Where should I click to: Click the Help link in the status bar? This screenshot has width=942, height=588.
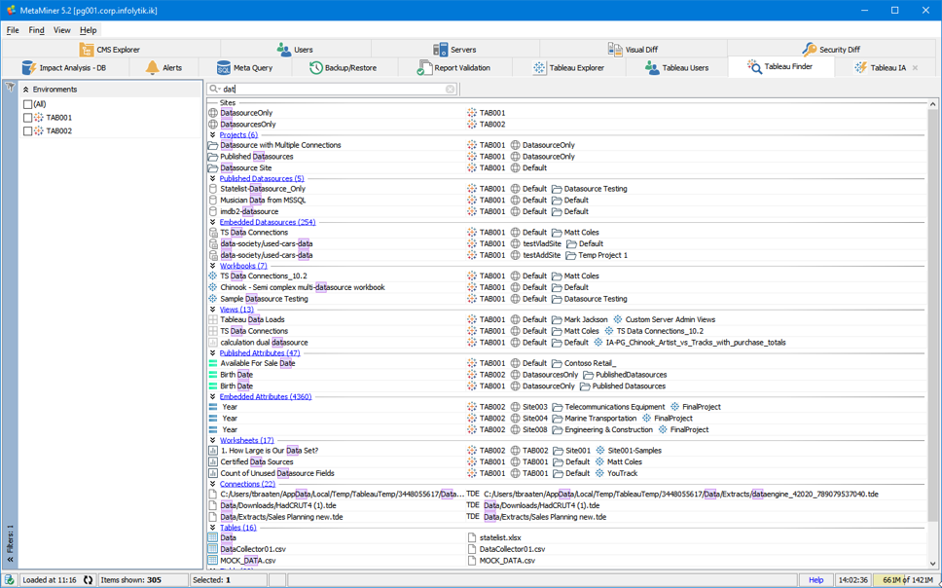815,579
